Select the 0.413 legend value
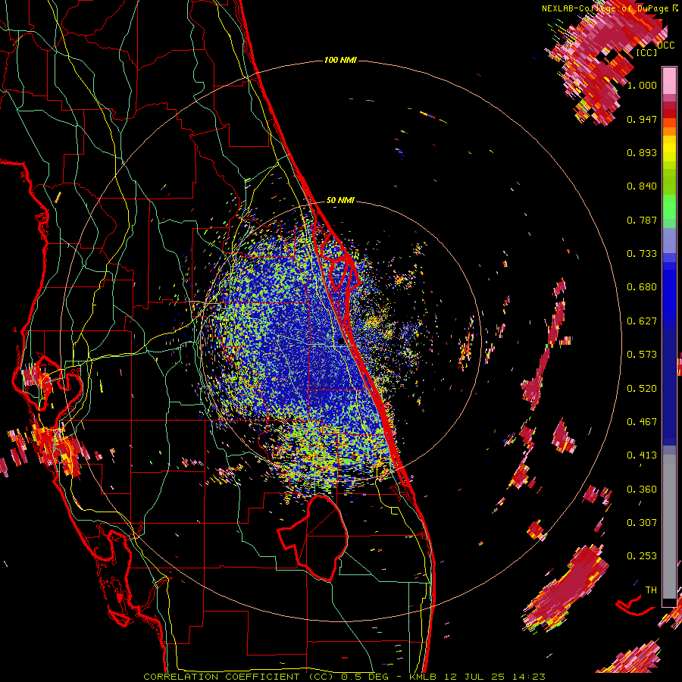This screenshot has width=682, height=682. 642,455
